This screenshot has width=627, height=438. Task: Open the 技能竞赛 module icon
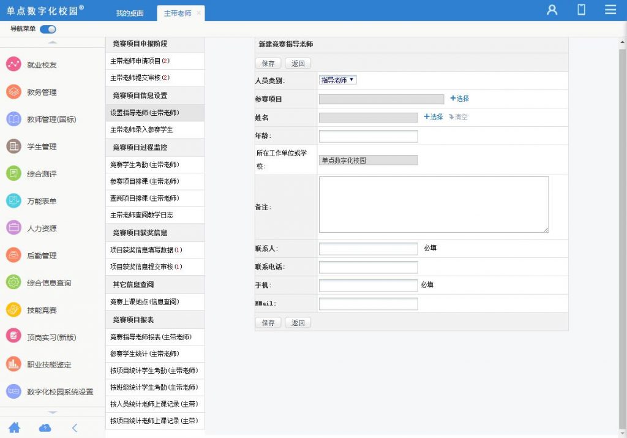[13, 309]
